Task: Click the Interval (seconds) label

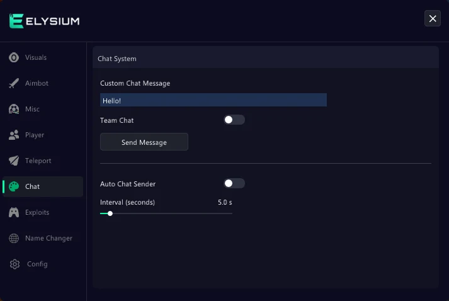Action: tap(127, 202)
